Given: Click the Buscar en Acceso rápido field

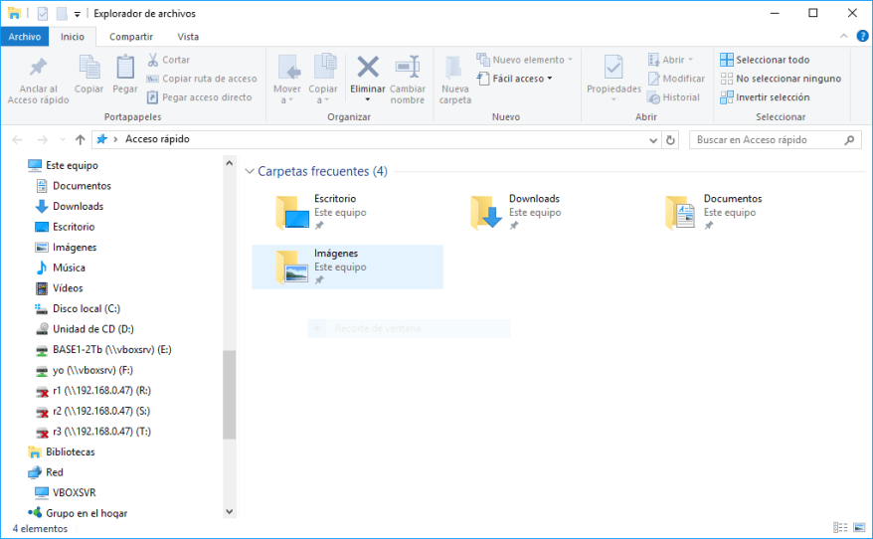Looking at the screenshot, I should (776, 140).
